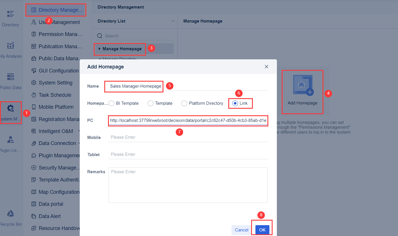Confirm the dialog with the OK button
This screenshot has height=236, width=398.
click(x=262, y=230)
